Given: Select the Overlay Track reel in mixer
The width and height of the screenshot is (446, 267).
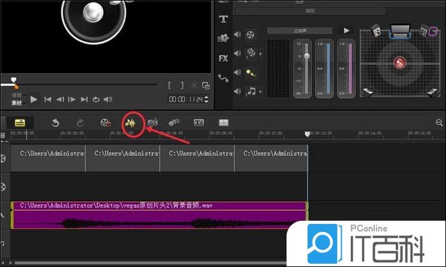Looking at the screenshot, I should point(251,53).
